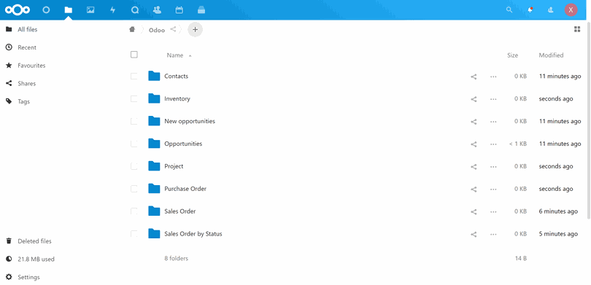Share the Project folder
This screenshot has width=591, height=285.
(474, 167)
